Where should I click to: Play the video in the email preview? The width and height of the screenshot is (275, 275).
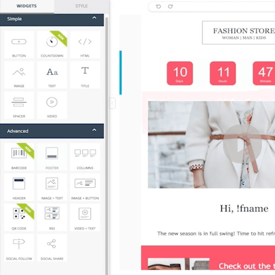coord(243,145)
